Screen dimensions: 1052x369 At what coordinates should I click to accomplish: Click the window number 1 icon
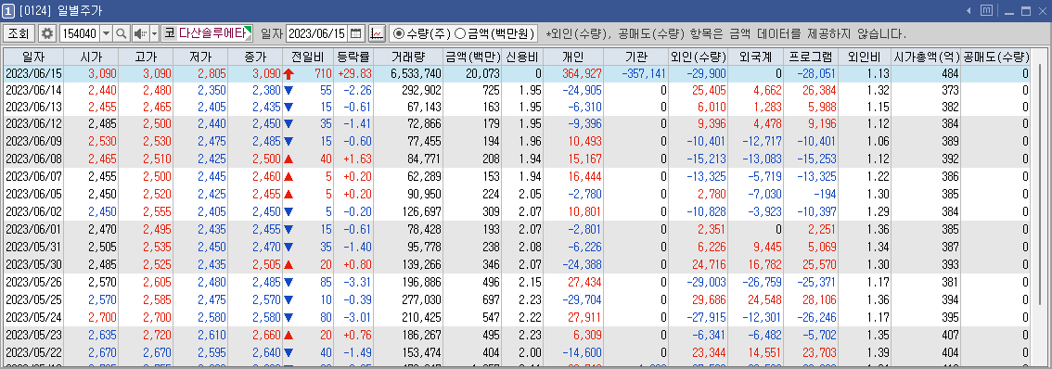click(8, 11)
